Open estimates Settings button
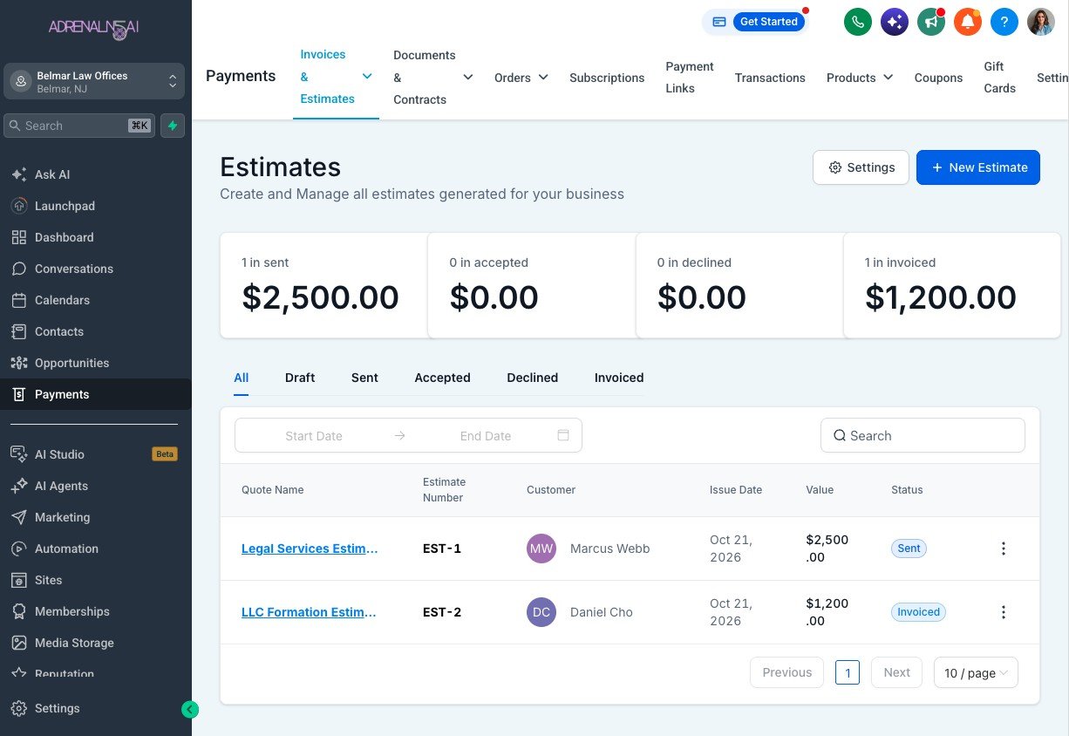Screen dimensions: 1069x736 coord(861,167)
